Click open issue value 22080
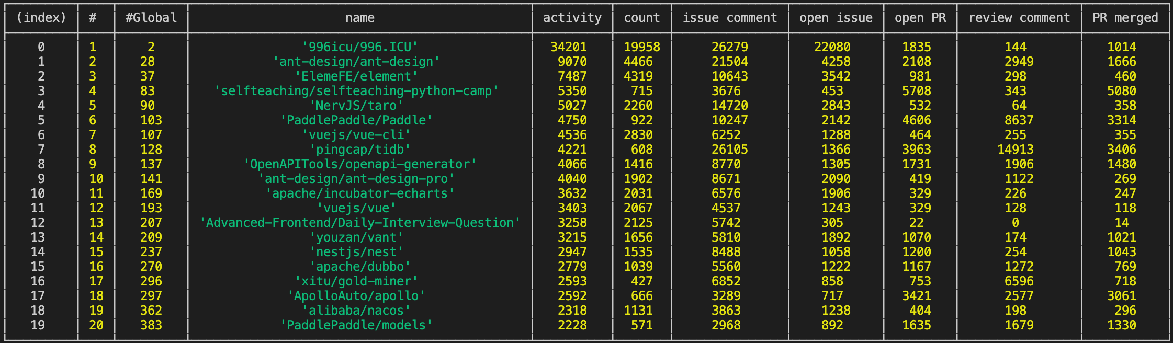The height and width of the screenshot is (343, 1173). pyautogui.click(x=832, y=47)
